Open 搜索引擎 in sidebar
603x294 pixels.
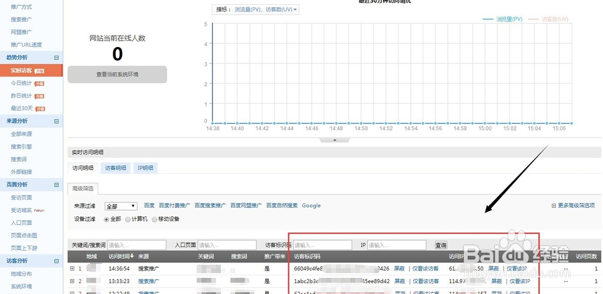pyautogui.click(x=21, y=146)
